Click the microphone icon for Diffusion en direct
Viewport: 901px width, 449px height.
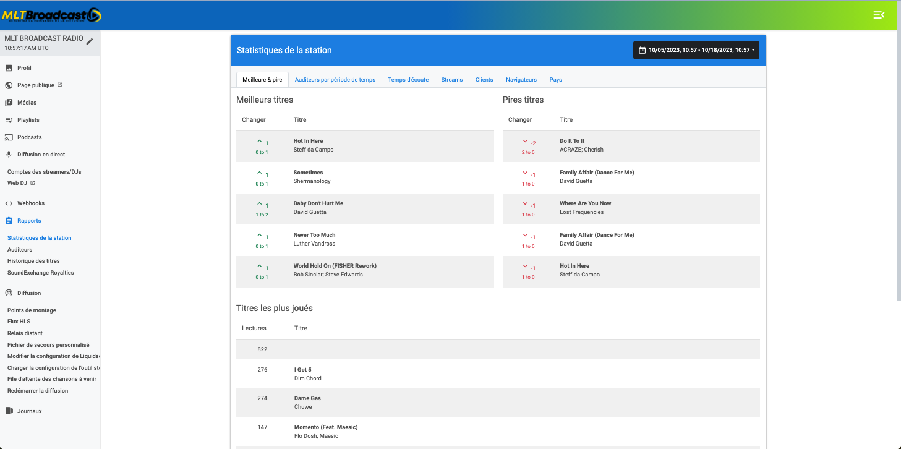point(9,155)
